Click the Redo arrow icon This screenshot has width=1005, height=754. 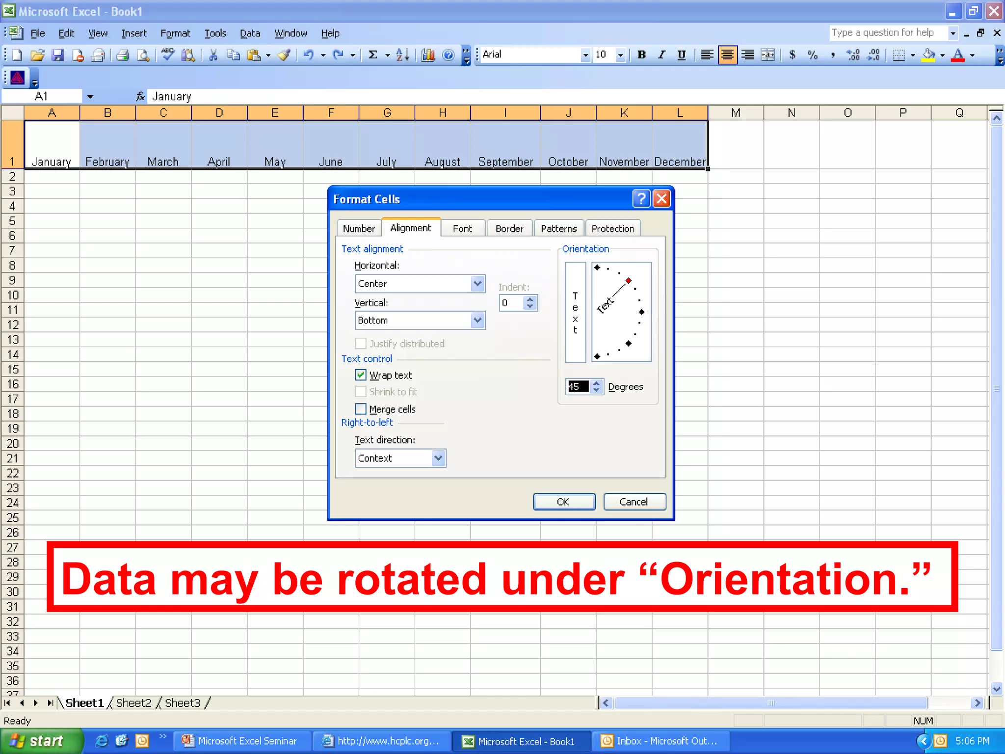pos(338,55)
